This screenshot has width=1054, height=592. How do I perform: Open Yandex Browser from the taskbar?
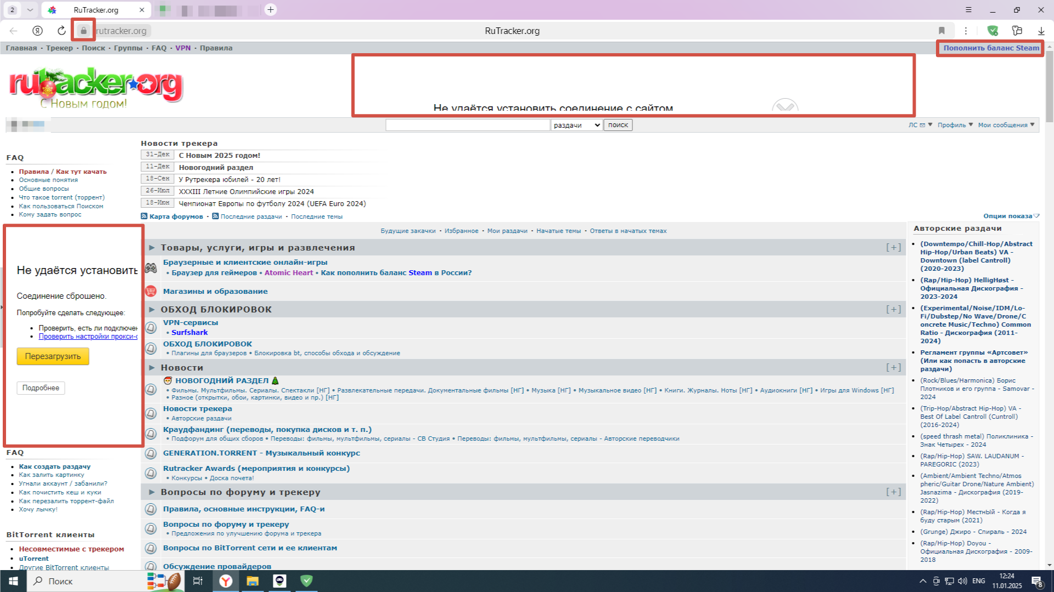point(226,581)
